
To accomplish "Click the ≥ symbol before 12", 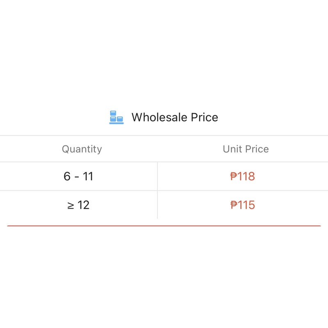I will pyautogui.click(x=71, y=205).
